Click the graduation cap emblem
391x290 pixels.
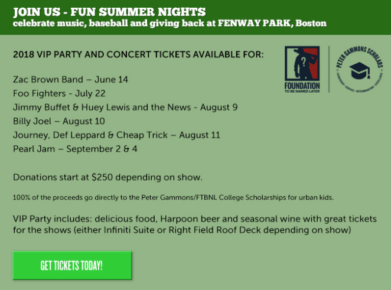(x=359, y=70)
